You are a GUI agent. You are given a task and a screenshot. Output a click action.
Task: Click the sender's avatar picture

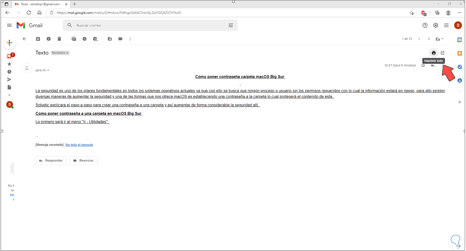point(27,68)
